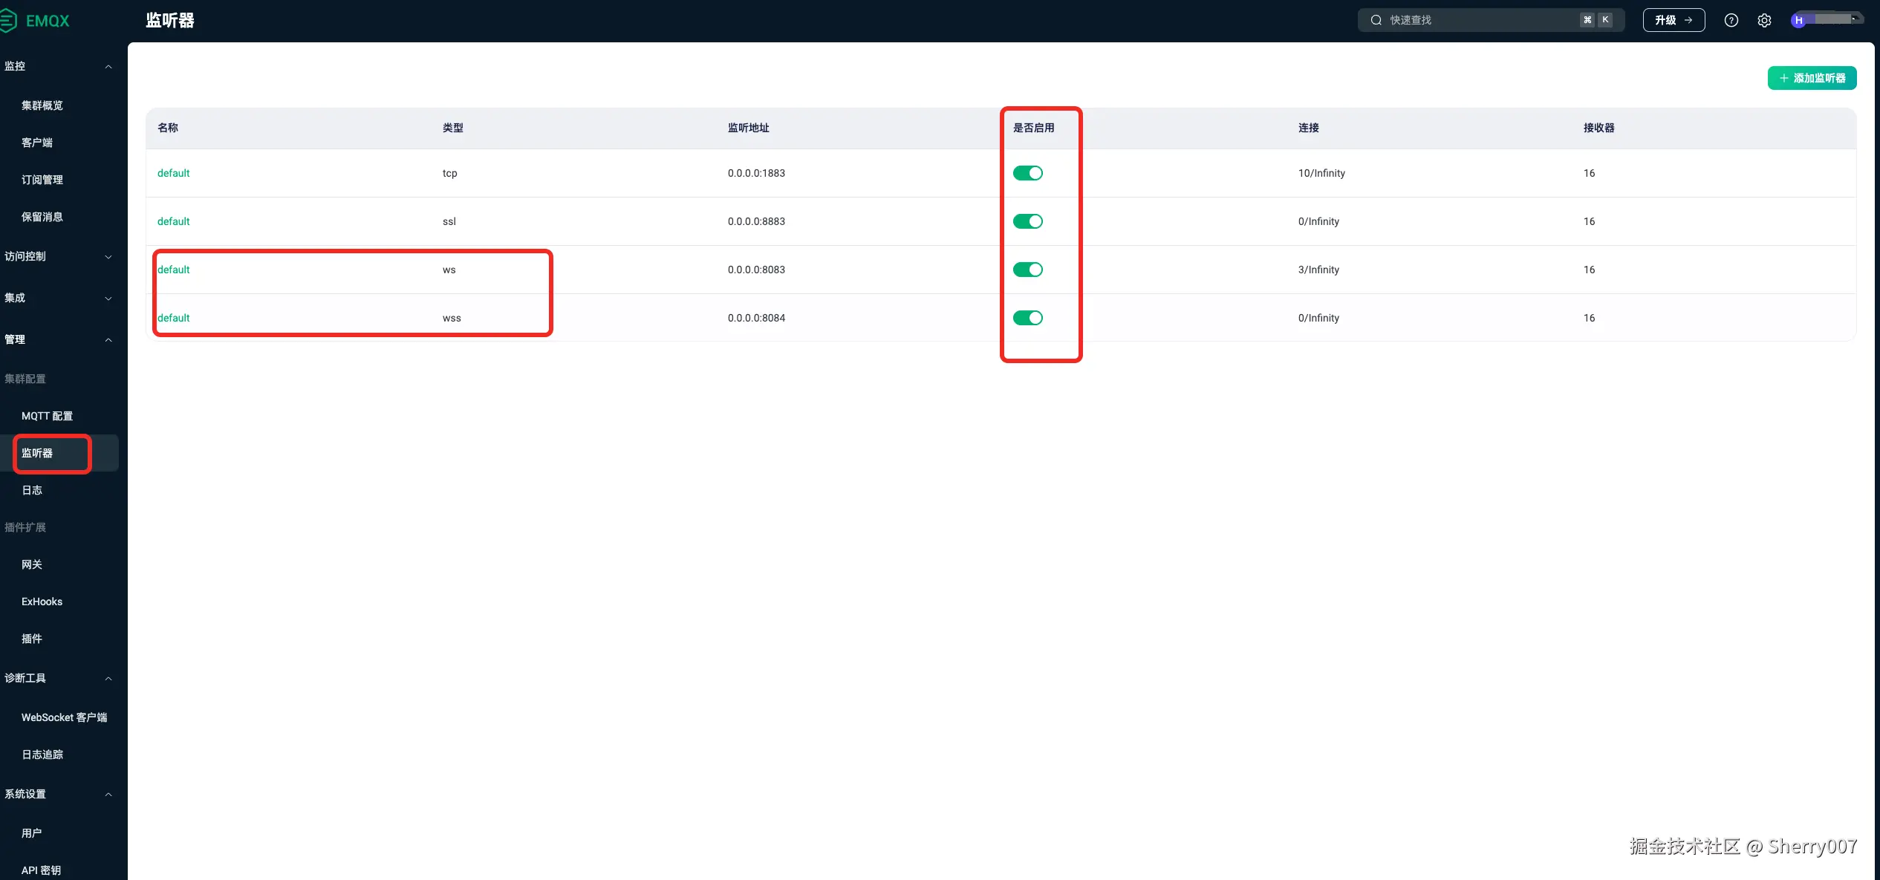Disable the tcp listener toggle
The height and width of the screenshot is (880, 1880).
[1027, 173]
